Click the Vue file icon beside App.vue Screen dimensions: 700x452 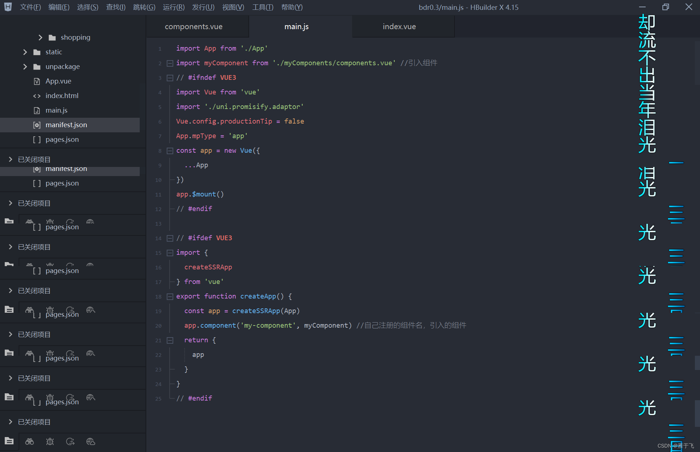pos(37,81)
